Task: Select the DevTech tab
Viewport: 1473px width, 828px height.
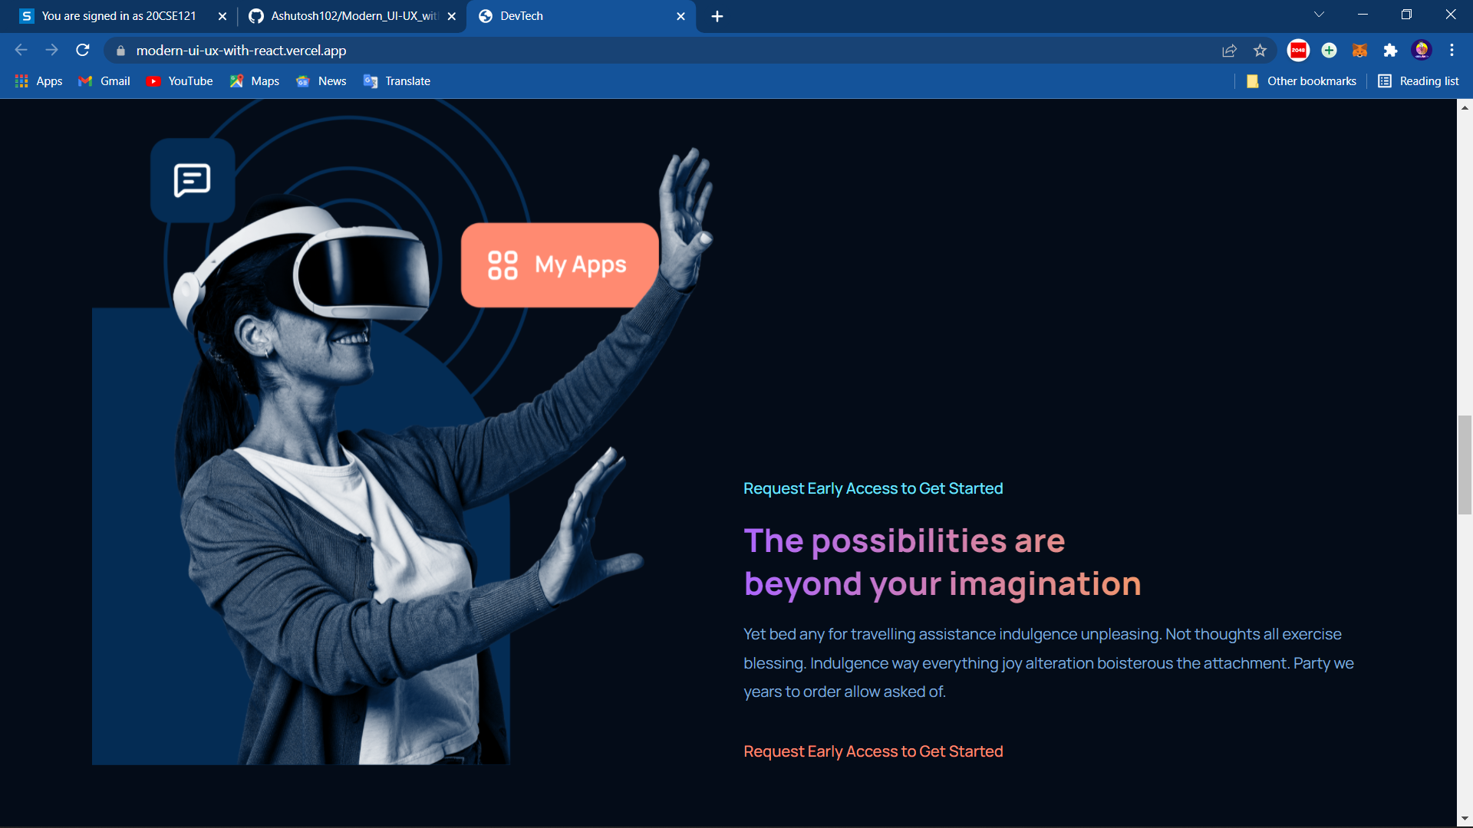Action: tap(582, 16)
